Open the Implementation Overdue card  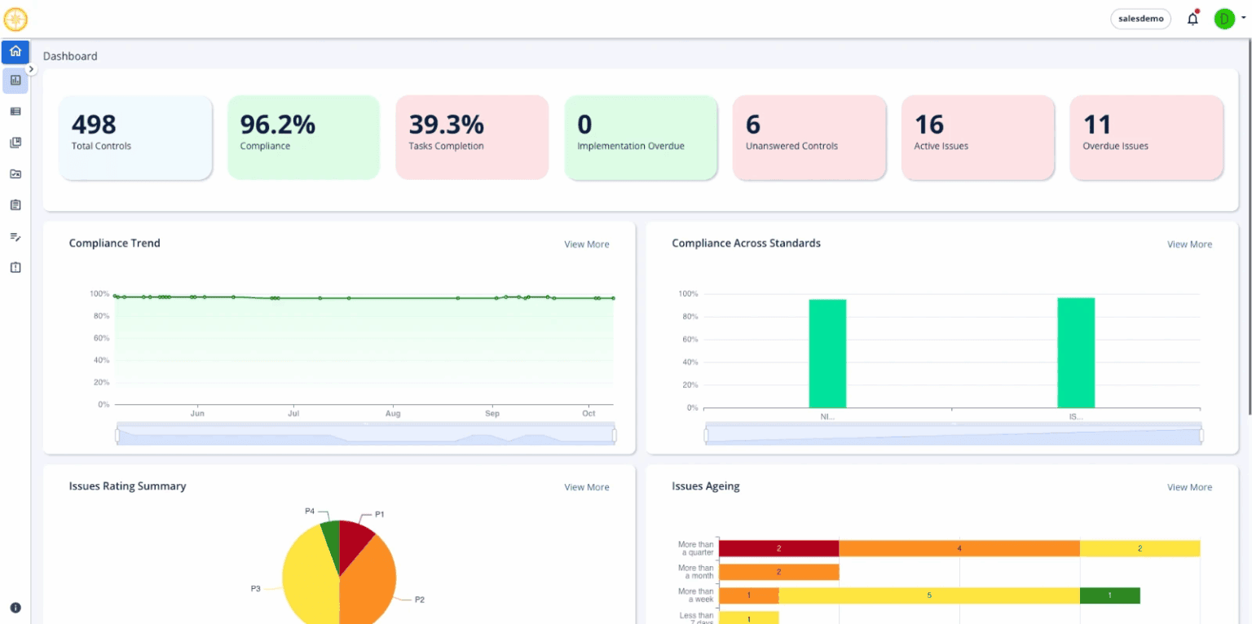click(x=641, y=137)
